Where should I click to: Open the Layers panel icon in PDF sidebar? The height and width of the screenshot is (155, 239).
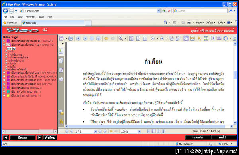tap(61, 79)
